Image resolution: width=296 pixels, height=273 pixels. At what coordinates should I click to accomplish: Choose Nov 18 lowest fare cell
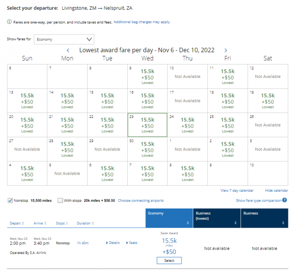227,101
